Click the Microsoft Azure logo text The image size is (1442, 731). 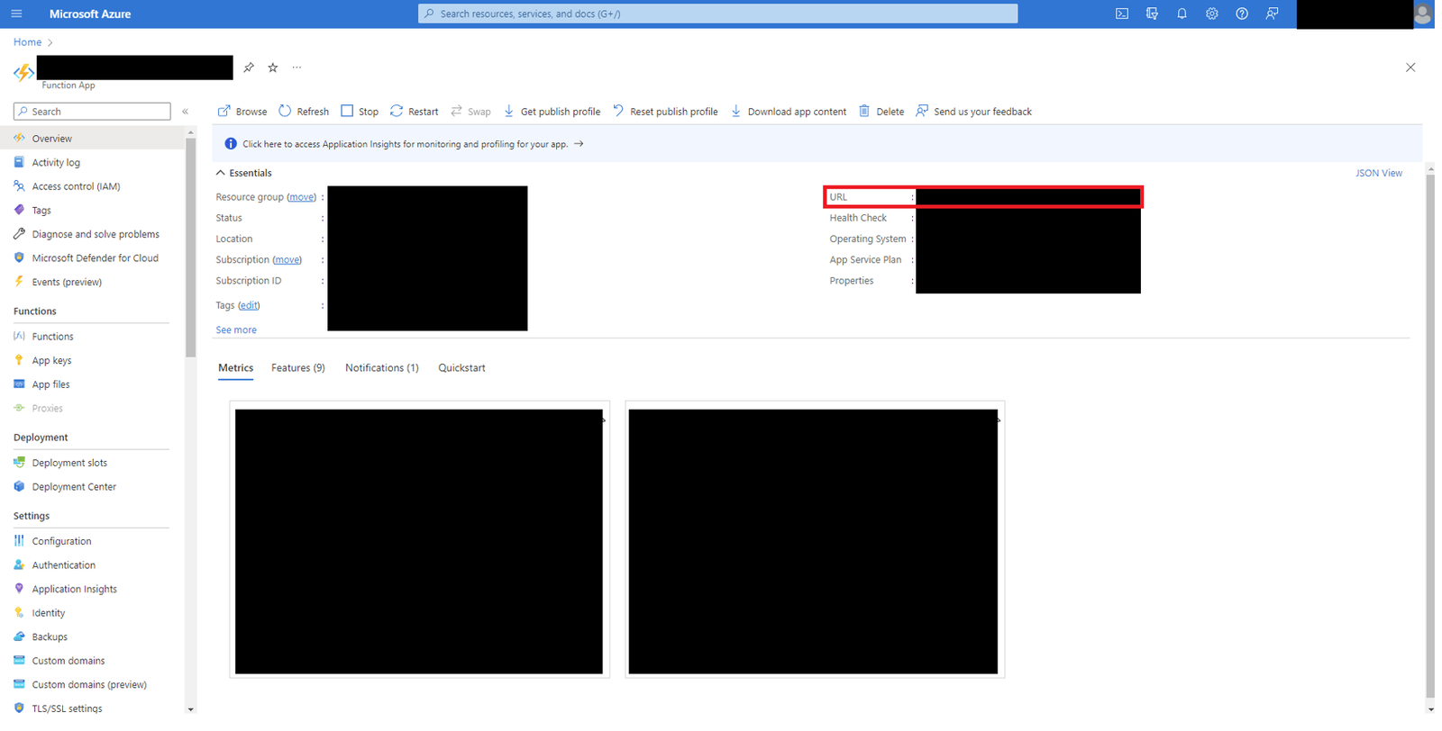coord(90,14)
